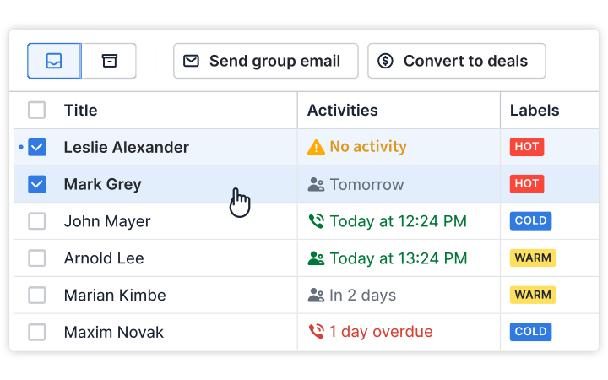Switch to the inbox view icon
Image resolution: width=608 pixels, height=380 pixels.
click(x=54, y=61)
